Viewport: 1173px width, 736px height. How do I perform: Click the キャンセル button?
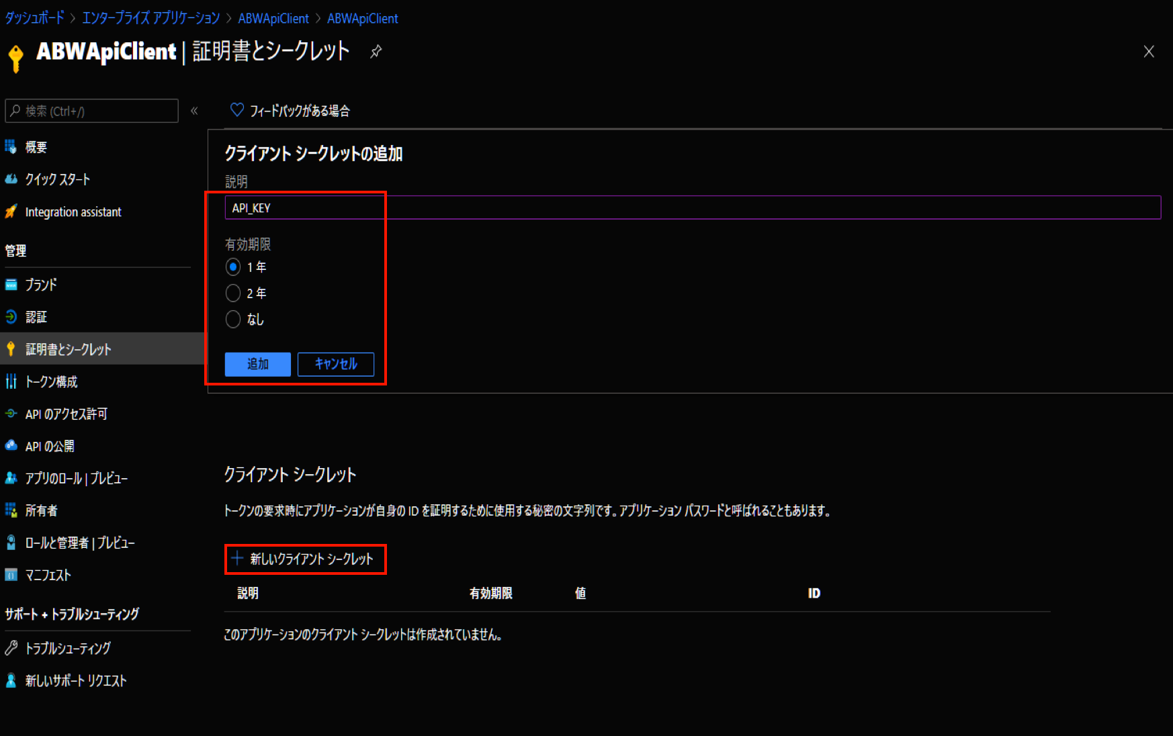pyautogui.click(x=336, y=364)
